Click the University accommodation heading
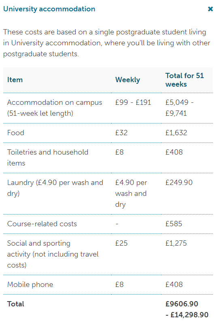 tap(49, 9)
